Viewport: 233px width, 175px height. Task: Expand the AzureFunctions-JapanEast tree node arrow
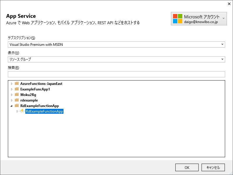click(12, 84)
